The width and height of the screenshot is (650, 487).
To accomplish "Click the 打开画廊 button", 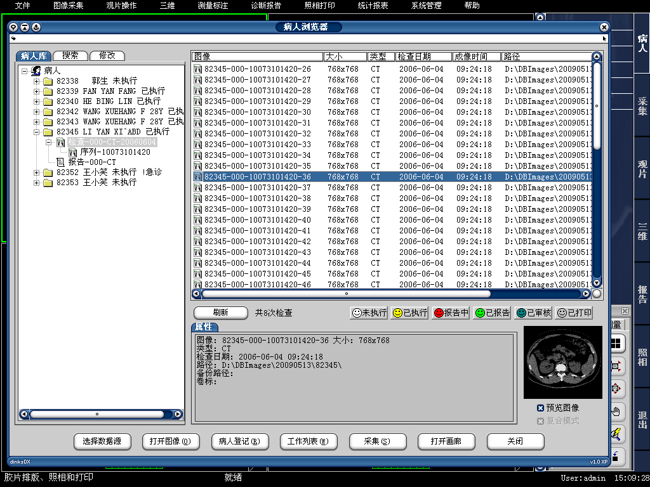I will (x=446, y=441).
